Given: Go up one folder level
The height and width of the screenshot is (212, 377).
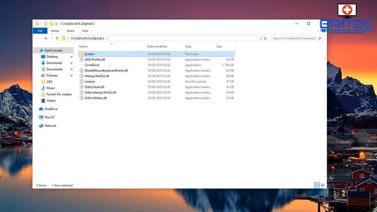Looking at the screenshot, I should 57,38.
